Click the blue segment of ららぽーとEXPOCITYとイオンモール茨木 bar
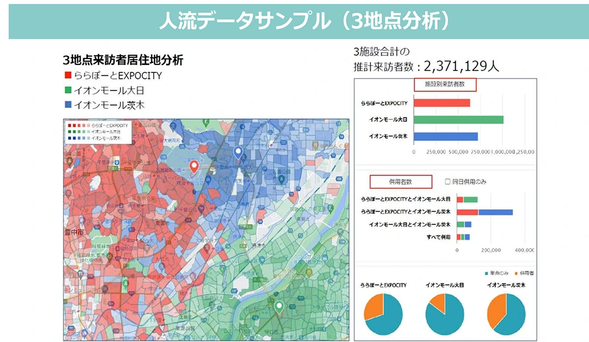This screenshot has height=342, width=589. coord(495,212)
